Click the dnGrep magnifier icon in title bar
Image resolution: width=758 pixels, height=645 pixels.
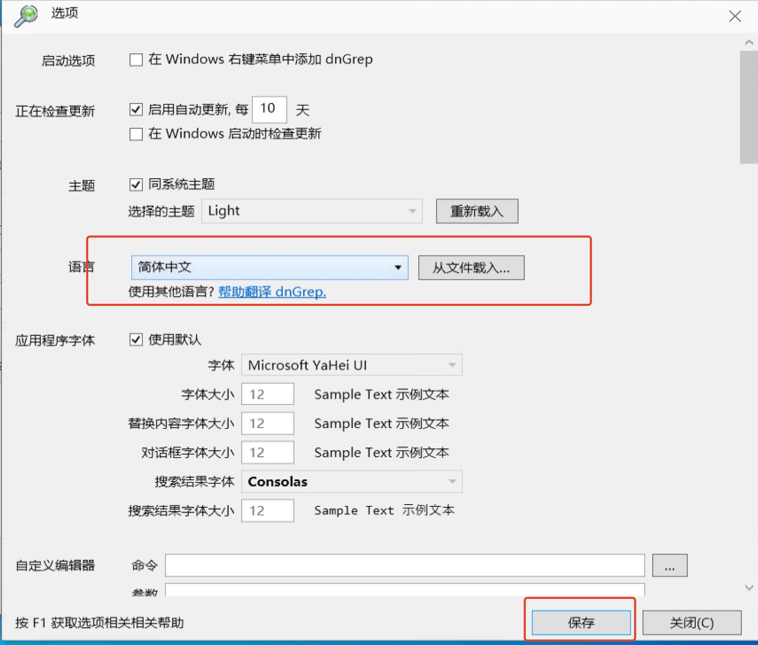click(25, 15)
